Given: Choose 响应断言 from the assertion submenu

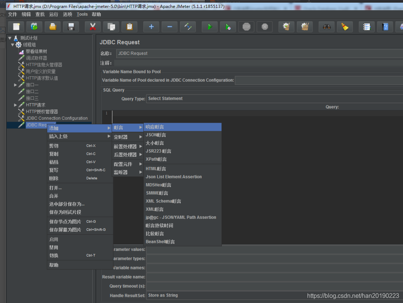Looking at the screenshot, I should (x=183, y=127).
